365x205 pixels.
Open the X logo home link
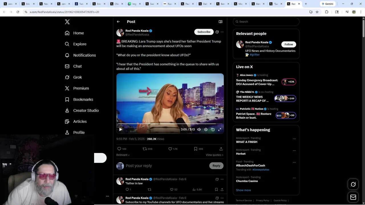pos(67,22)
